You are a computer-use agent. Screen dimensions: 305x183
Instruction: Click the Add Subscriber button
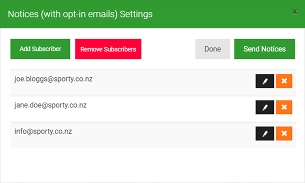(40, 49)
